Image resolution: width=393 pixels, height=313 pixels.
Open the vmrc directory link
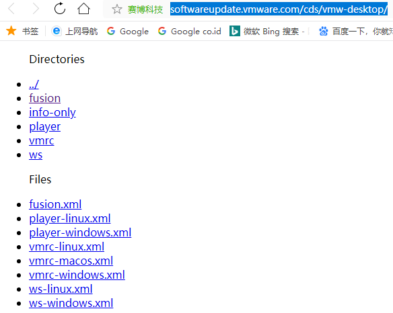pyautogui.click(x=42, y=140)
